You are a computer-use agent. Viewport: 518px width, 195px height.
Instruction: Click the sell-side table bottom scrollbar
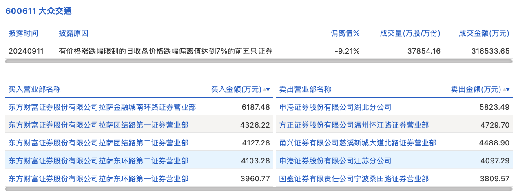coord(394,189)
